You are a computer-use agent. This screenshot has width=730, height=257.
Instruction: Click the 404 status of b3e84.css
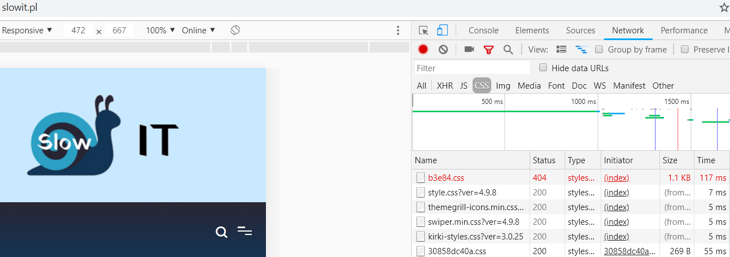539,177
